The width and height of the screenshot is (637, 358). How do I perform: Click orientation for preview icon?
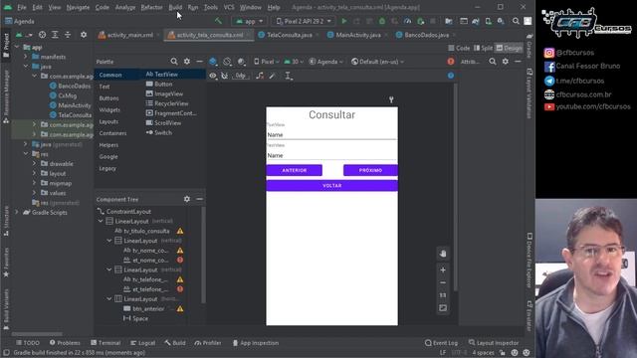coord(228,62)
